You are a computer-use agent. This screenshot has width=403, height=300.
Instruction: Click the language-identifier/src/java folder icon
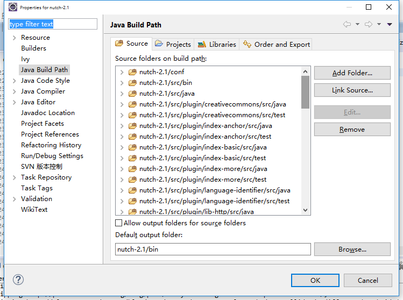(x=132, y=190)
